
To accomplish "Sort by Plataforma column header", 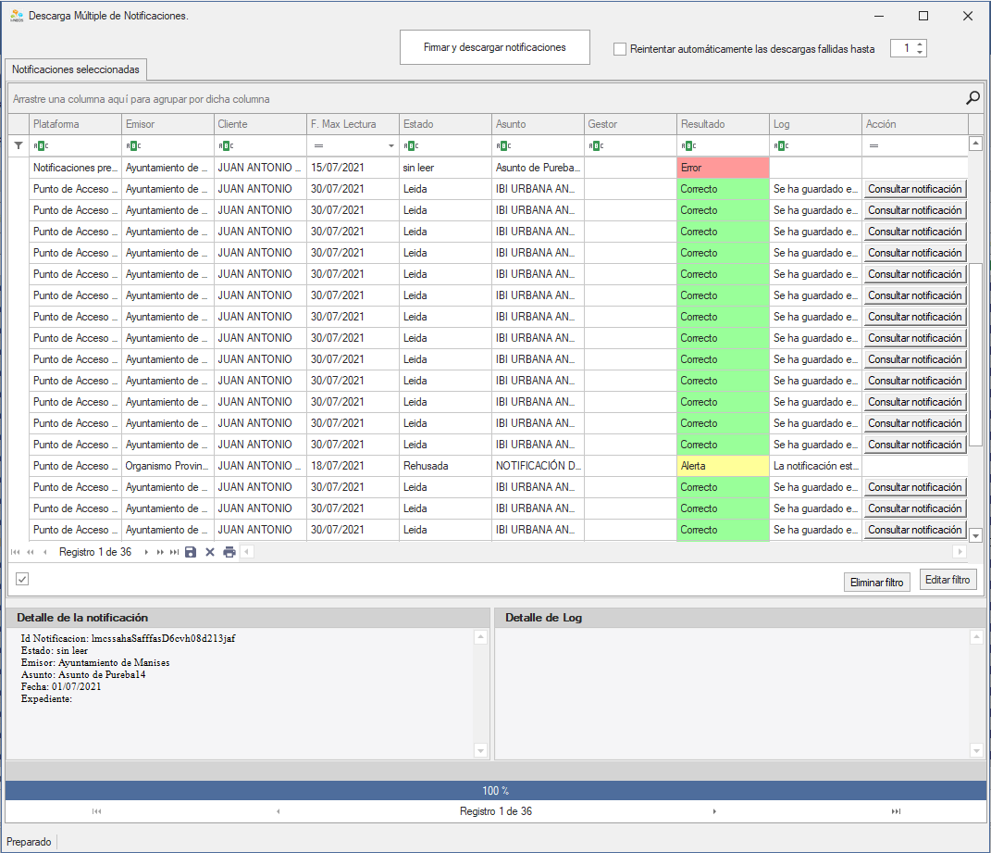I will (x=75, y=124).
